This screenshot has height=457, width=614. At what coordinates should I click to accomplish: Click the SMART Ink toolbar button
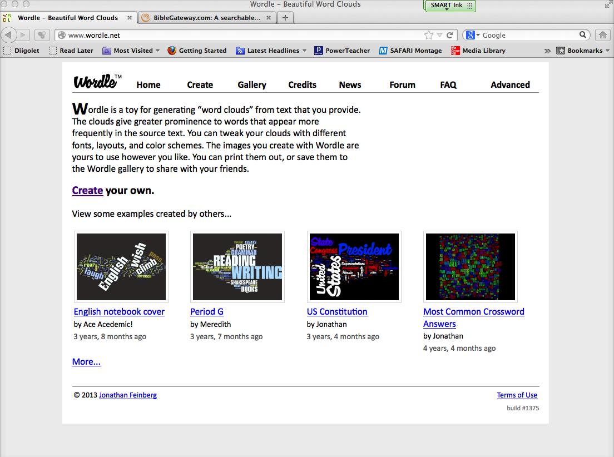coord(450,6)
